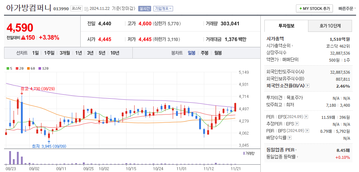Select the 주봉 candlestick chart
Screen dimensions: 359x172
pyautogui.click(x=205, y=53)
